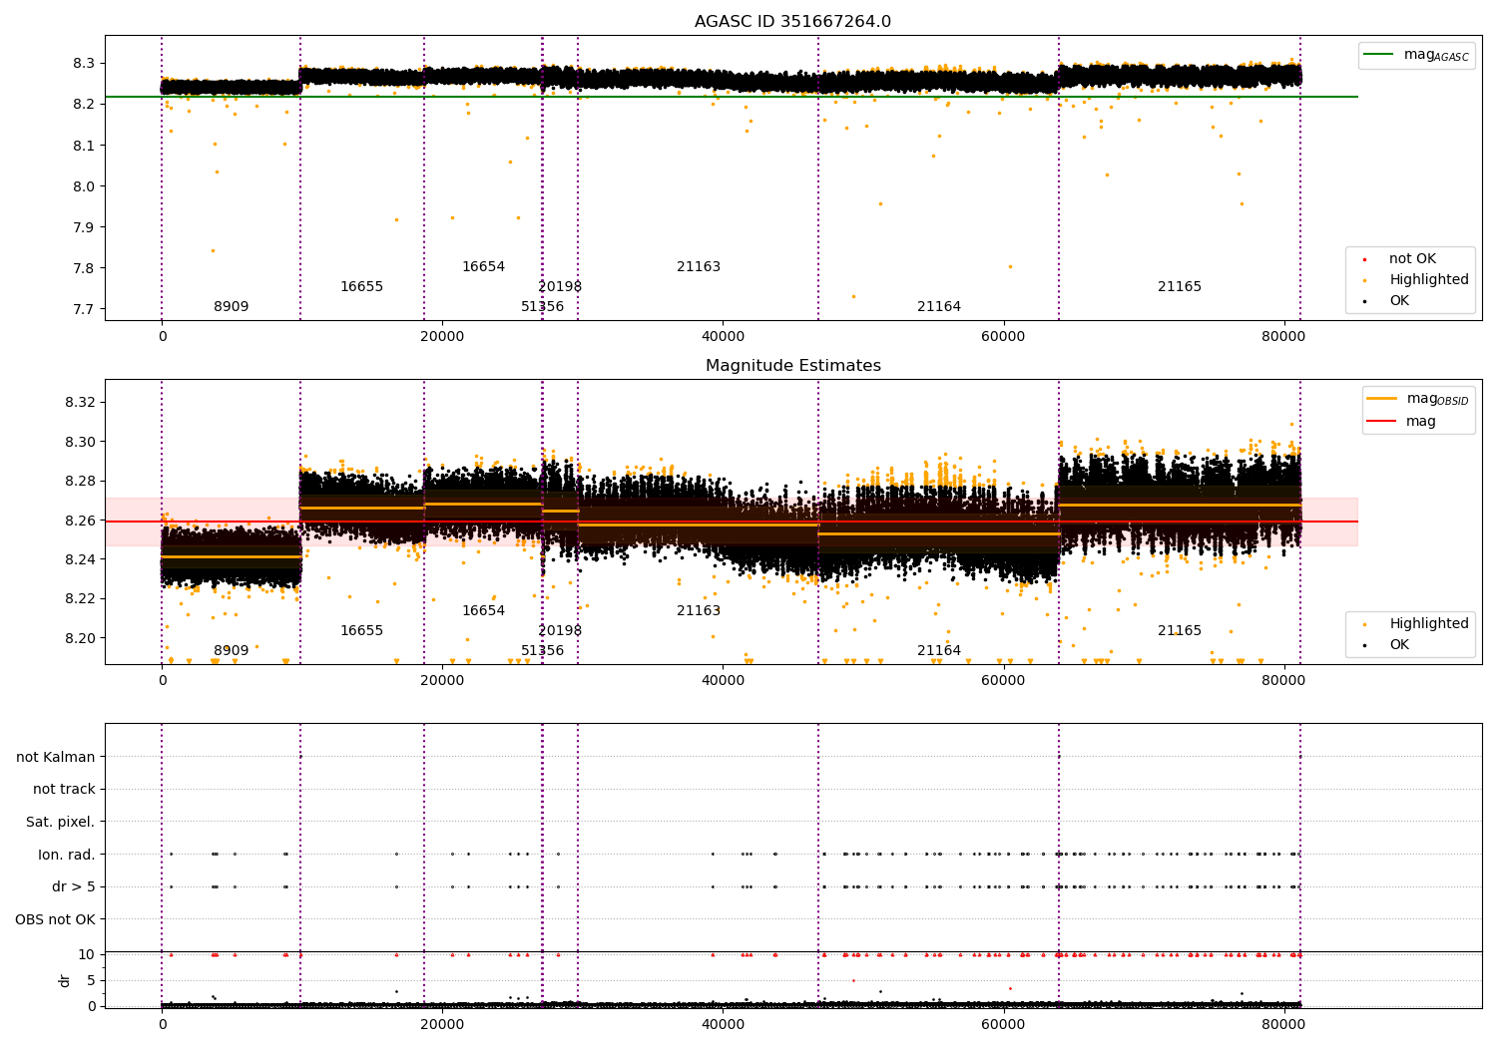Click the 'not Kalman' axis label

pos(56,758)
